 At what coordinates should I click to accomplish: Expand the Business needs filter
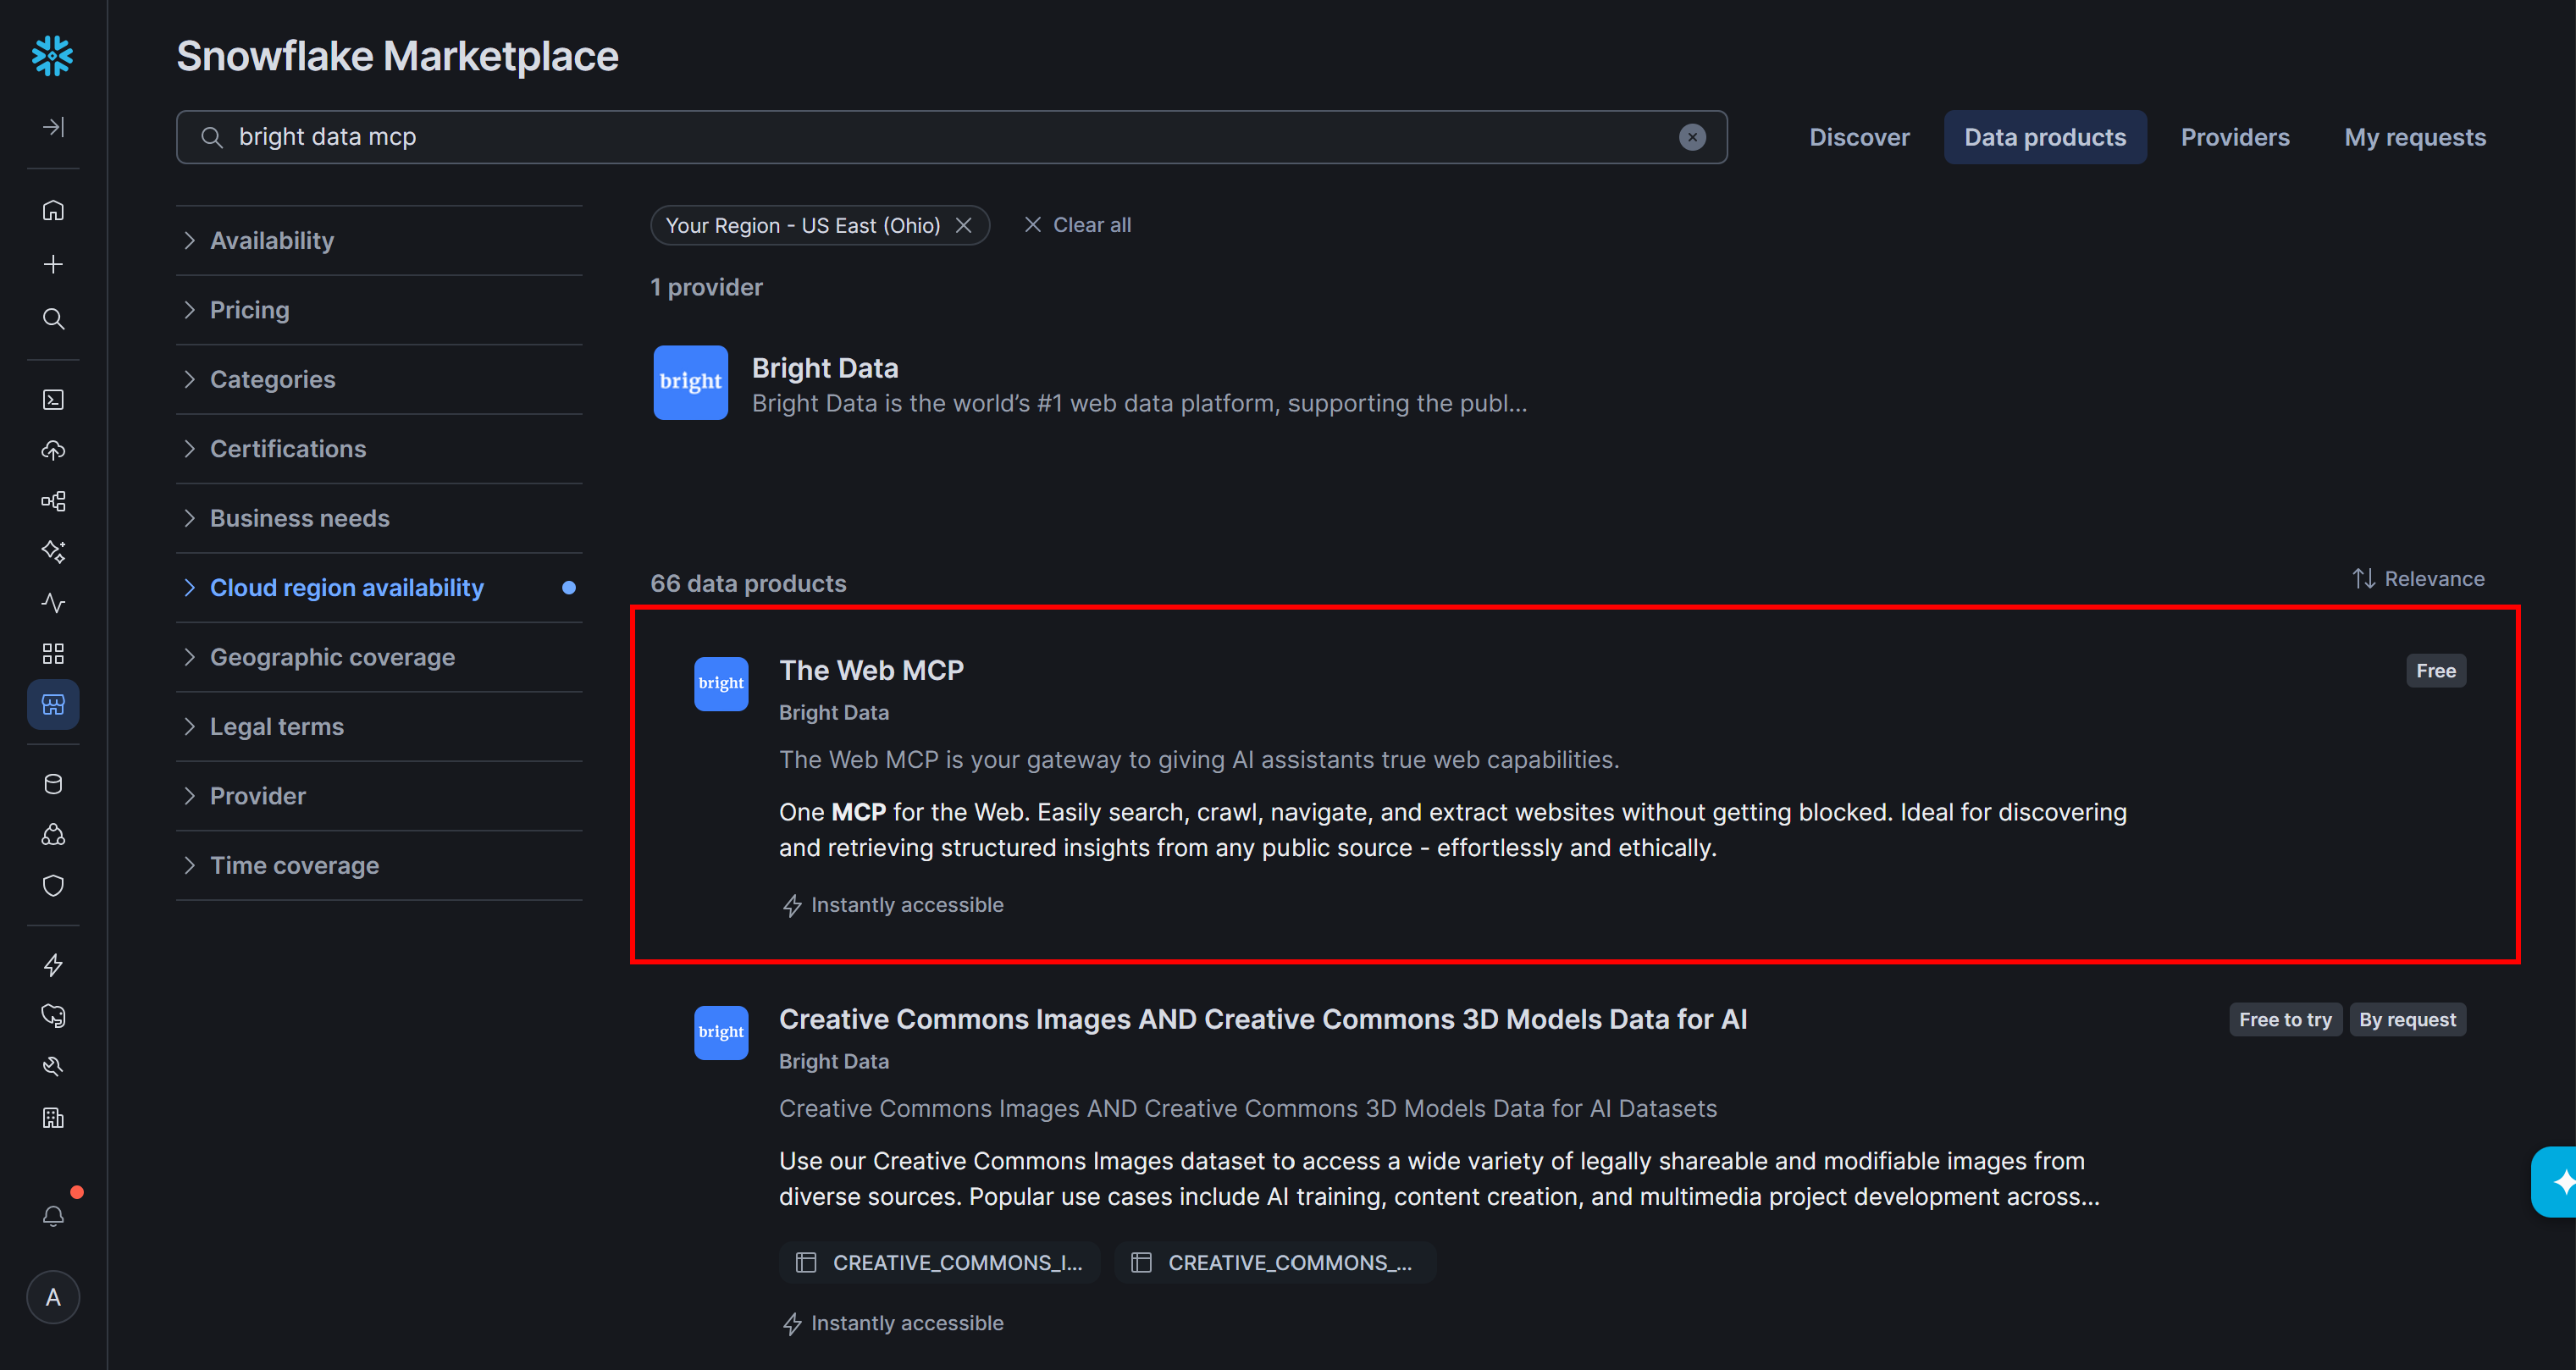coord(379,518)
